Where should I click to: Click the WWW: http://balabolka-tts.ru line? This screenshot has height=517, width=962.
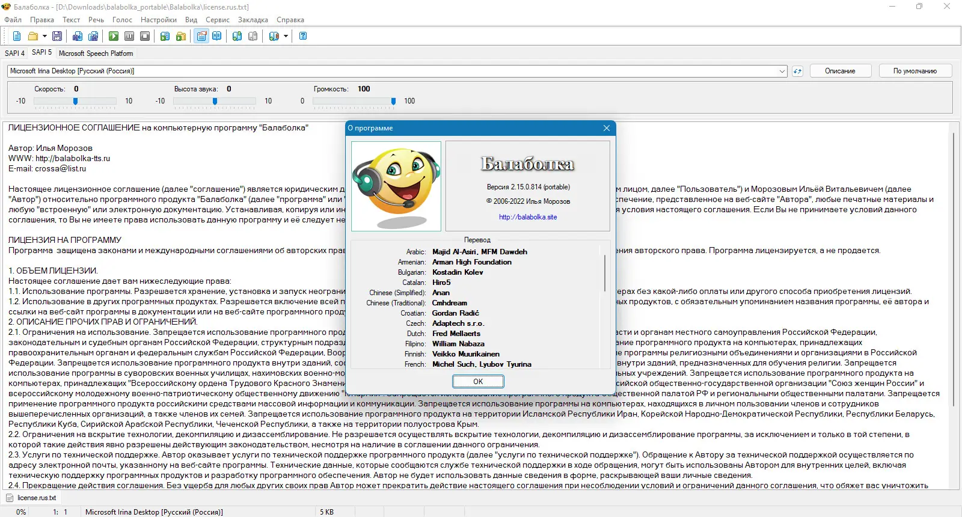59,159
